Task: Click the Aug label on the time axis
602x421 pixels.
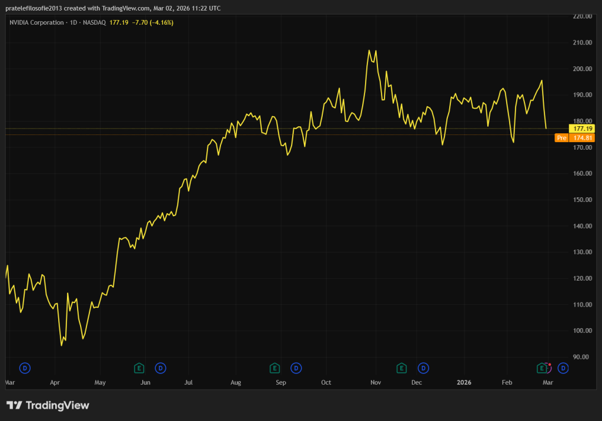Action: coord(236,382)
